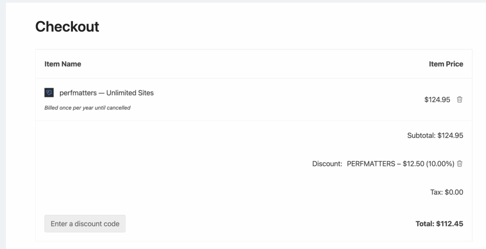486x249 pixels.
Task: Click the $112.45 total amount
Action: tap(450, 223)
